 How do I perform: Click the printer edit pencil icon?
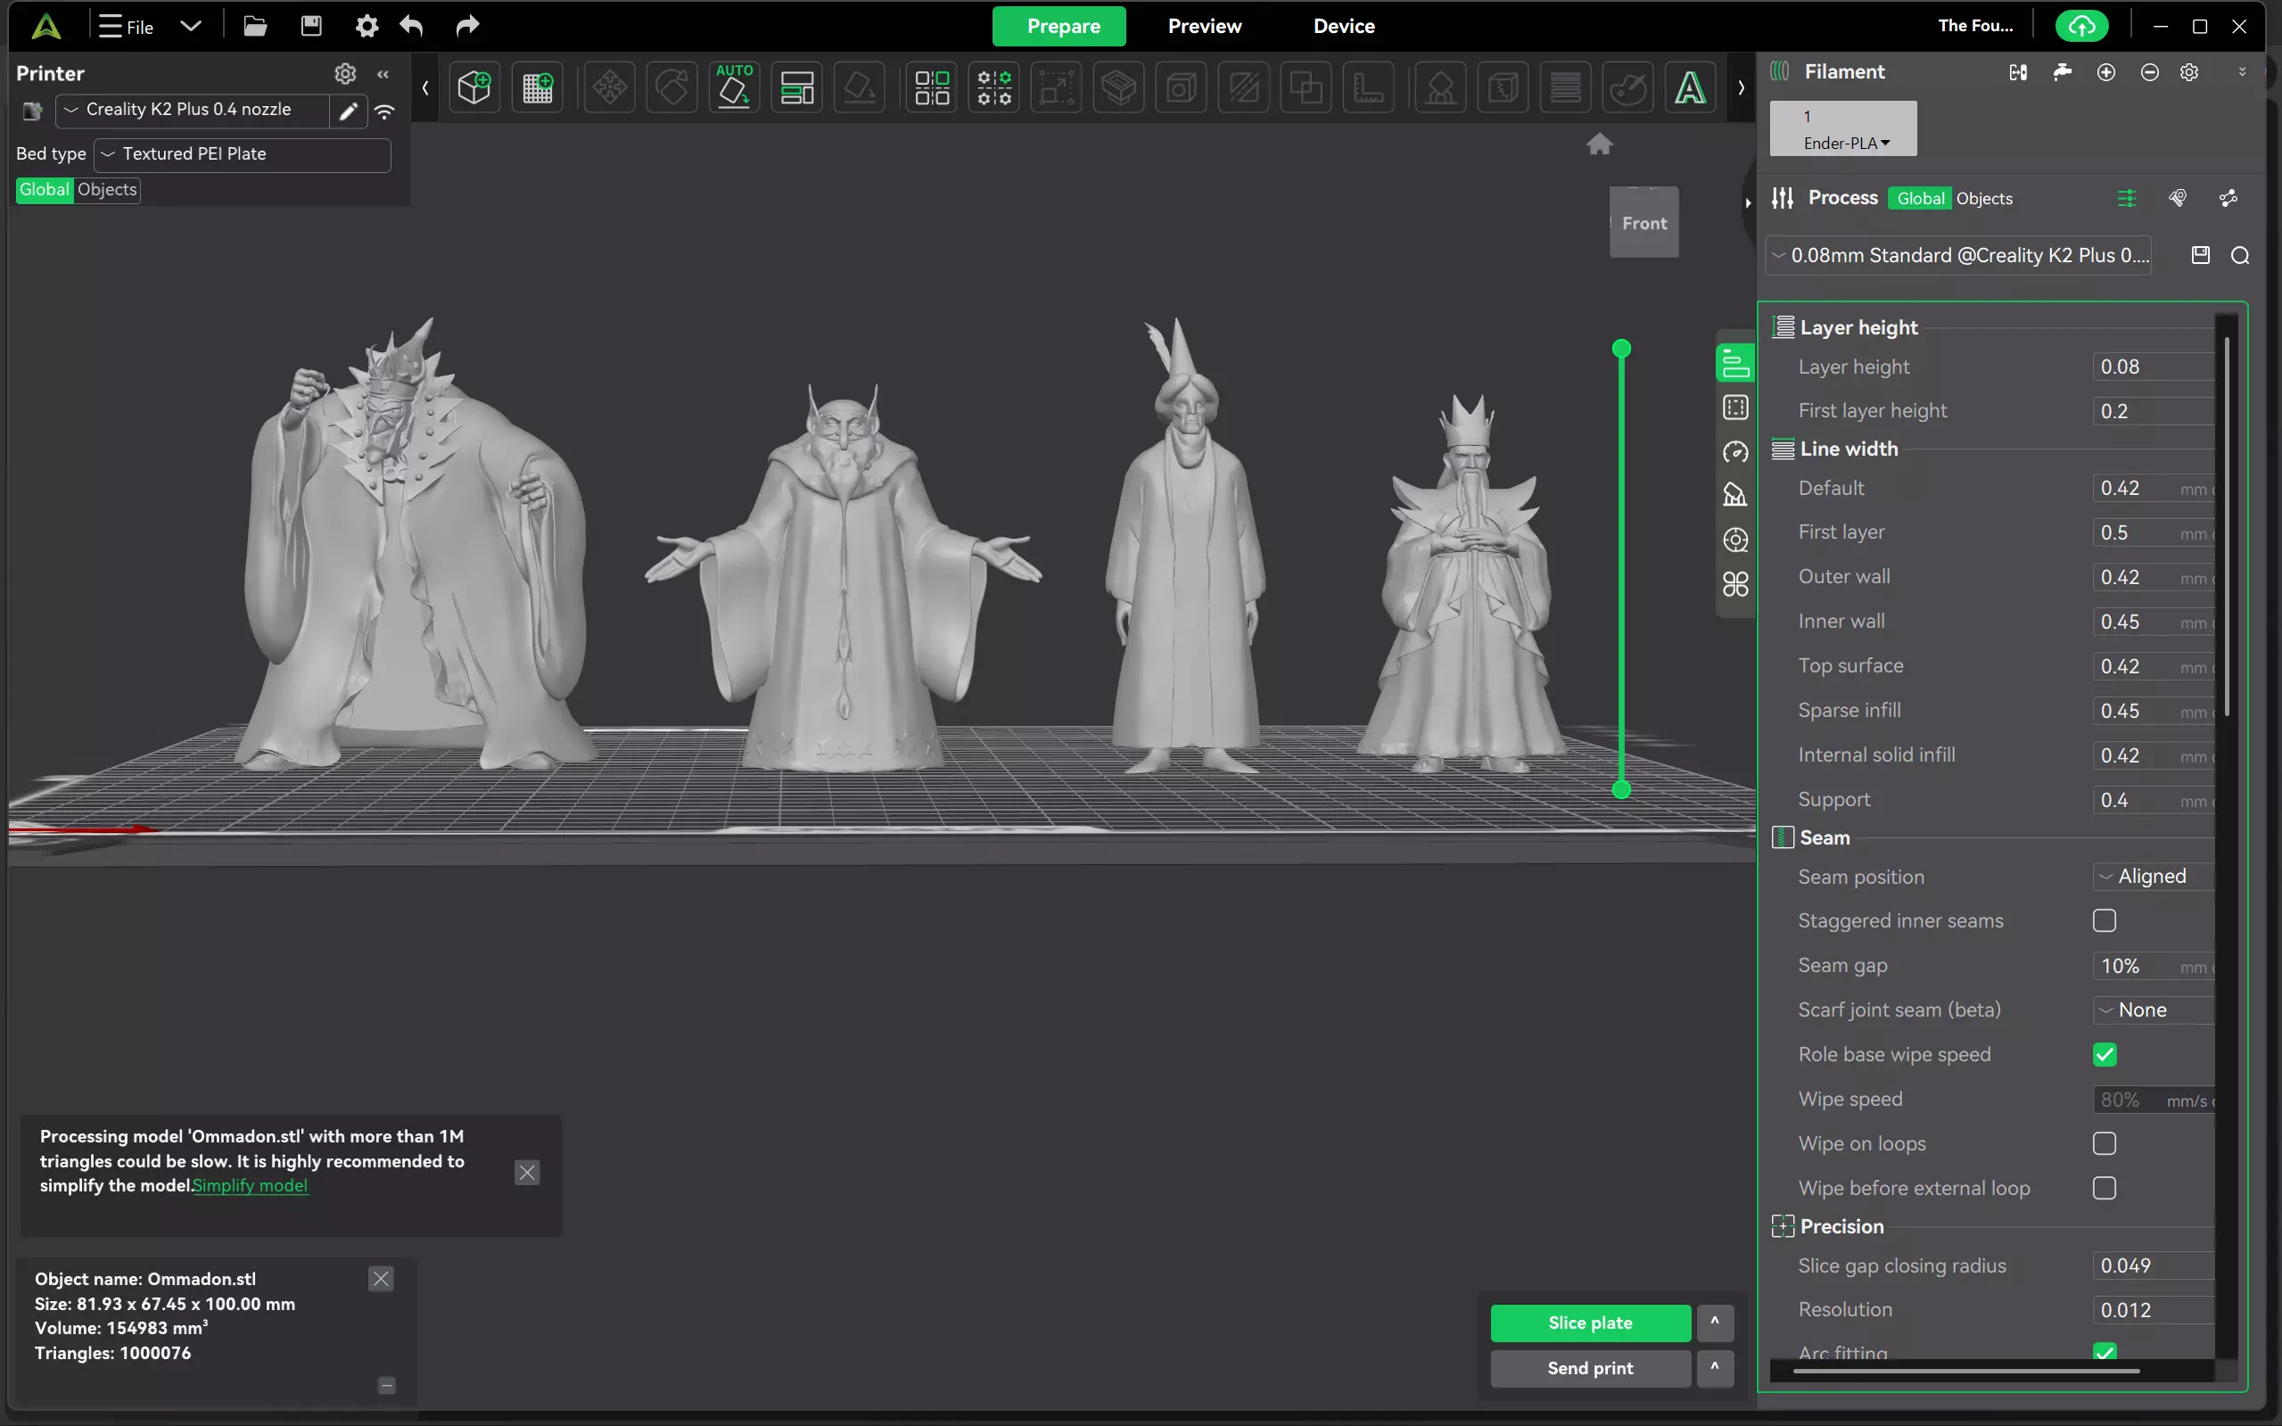(348, 111)
